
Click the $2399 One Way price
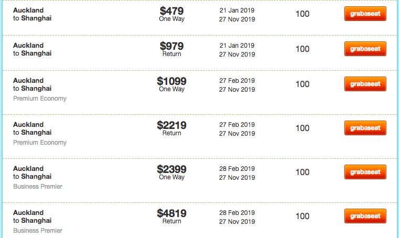point(172,172)
